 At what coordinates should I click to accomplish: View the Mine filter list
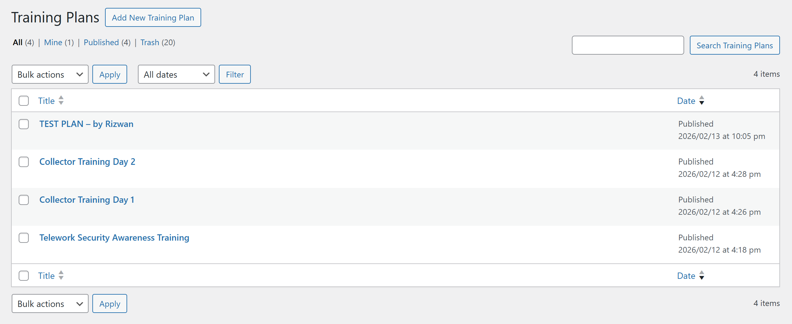point(53,43)
